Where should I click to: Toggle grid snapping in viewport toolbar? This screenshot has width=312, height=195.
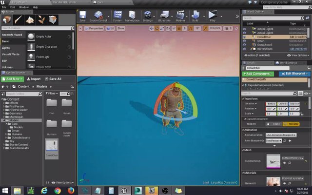(179, 29)
